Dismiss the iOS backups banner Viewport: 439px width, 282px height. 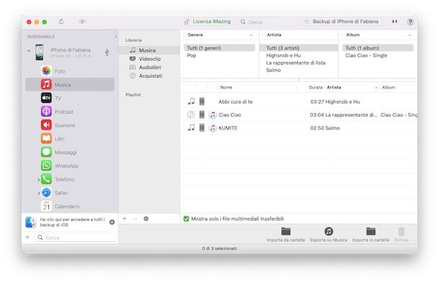click(x=112, y=222)
